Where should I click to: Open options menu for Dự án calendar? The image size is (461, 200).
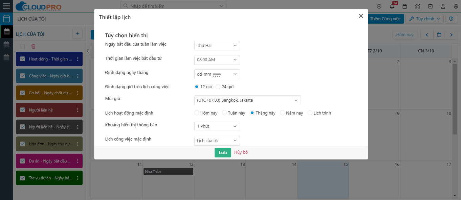coord(78,161)
